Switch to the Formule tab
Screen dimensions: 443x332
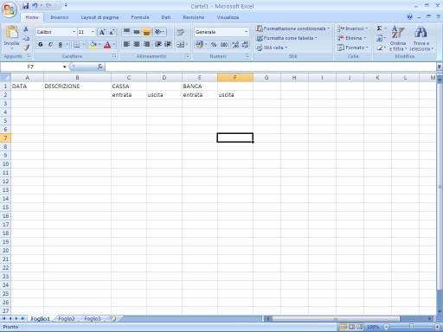coord(140,17)
